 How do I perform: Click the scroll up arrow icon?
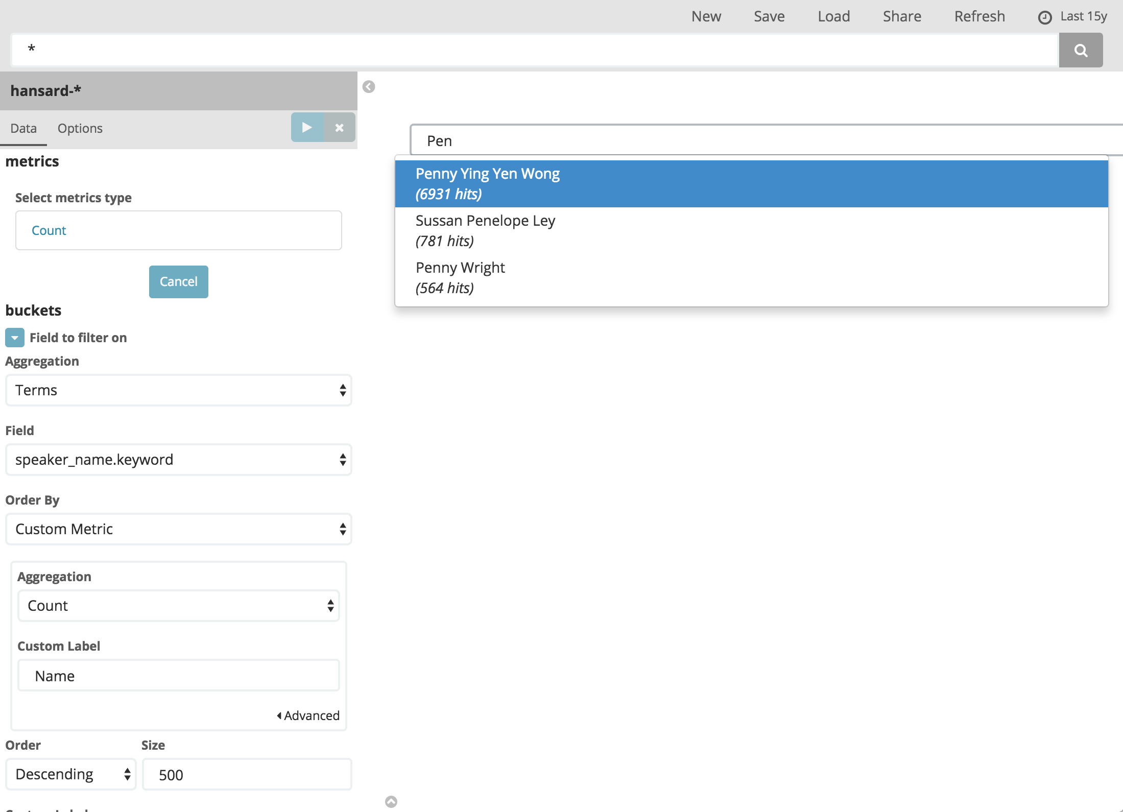392,802
